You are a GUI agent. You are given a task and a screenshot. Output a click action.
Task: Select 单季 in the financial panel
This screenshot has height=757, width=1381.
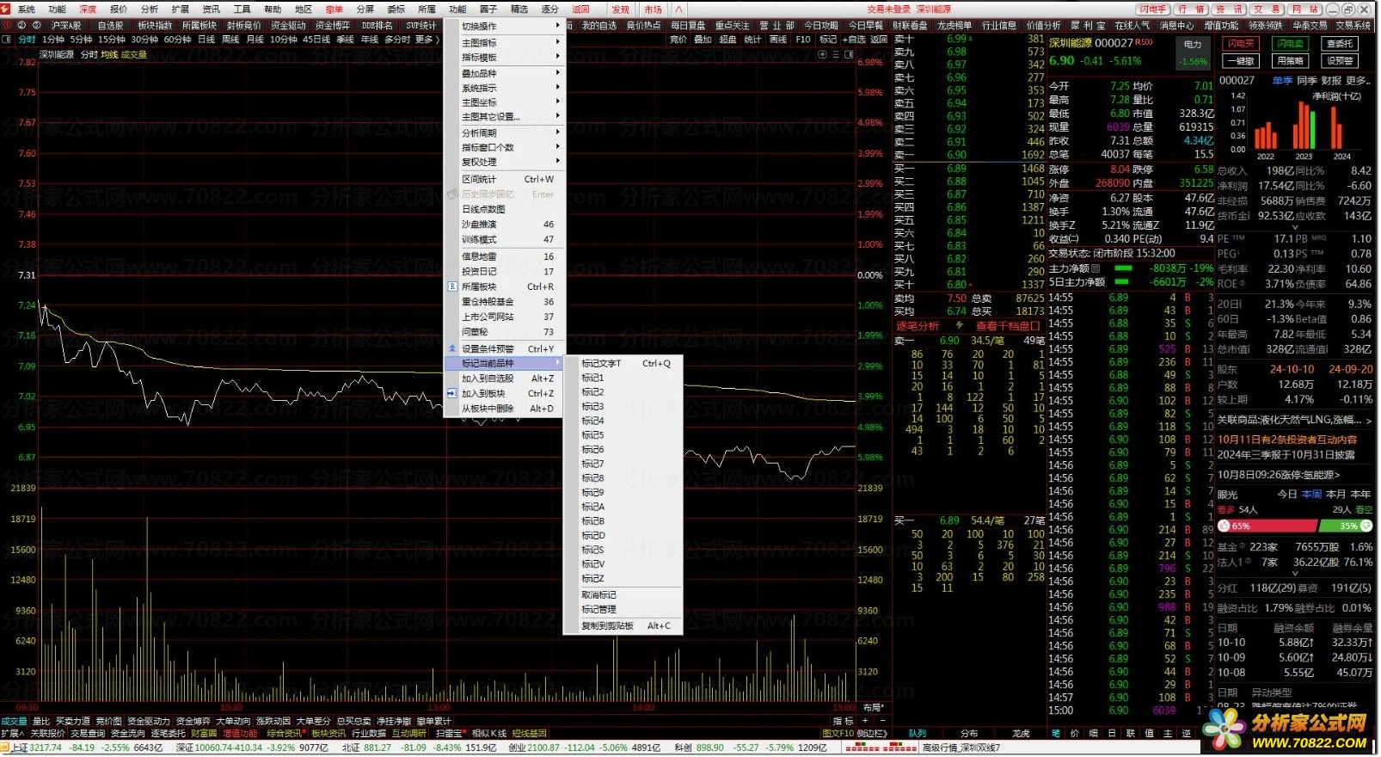pos(1282,80)
